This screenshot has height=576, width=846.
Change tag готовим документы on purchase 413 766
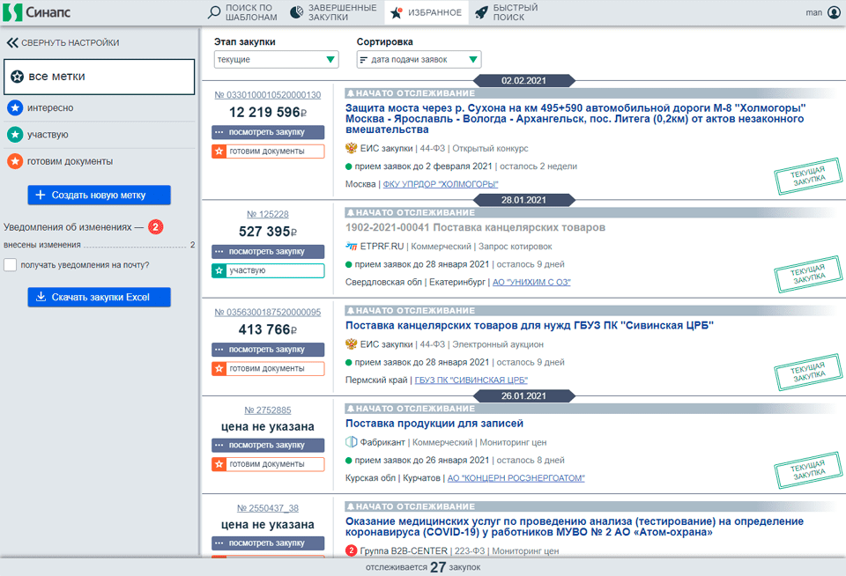click(268, 368)
